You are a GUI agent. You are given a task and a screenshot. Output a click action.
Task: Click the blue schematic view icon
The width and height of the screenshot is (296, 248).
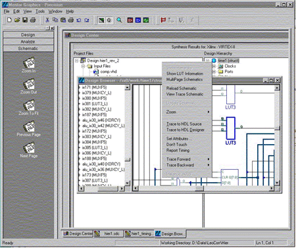point(138,20)
